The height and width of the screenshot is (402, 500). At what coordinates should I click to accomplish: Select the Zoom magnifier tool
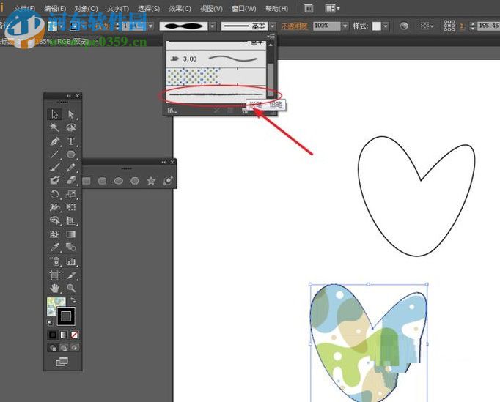pyautogui.click(x=71, y=289)
